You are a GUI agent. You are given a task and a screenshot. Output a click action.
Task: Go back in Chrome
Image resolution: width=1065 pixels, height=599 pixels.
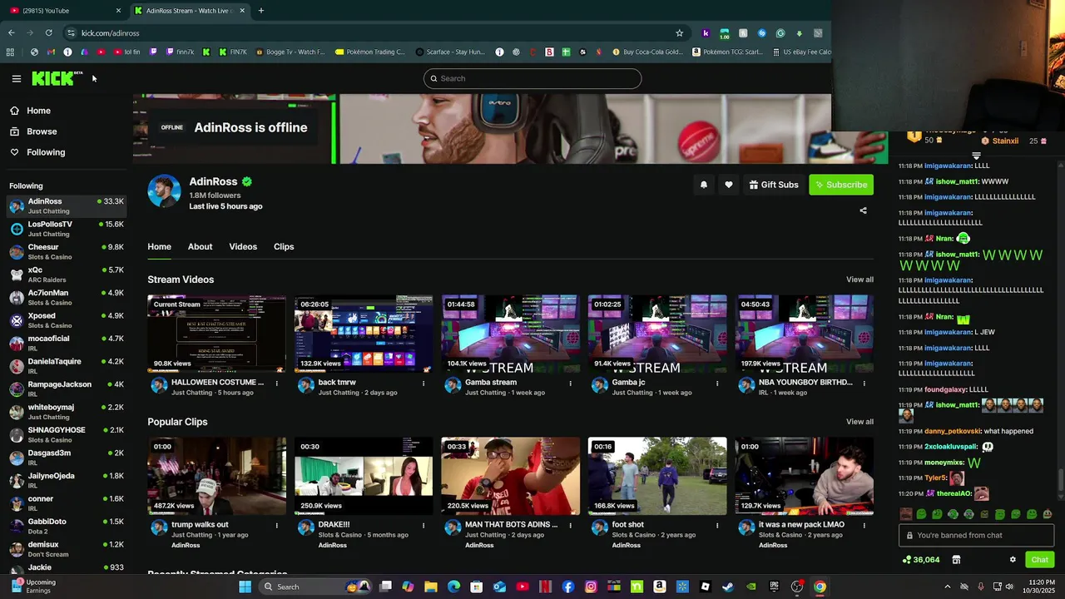[12, 33]
